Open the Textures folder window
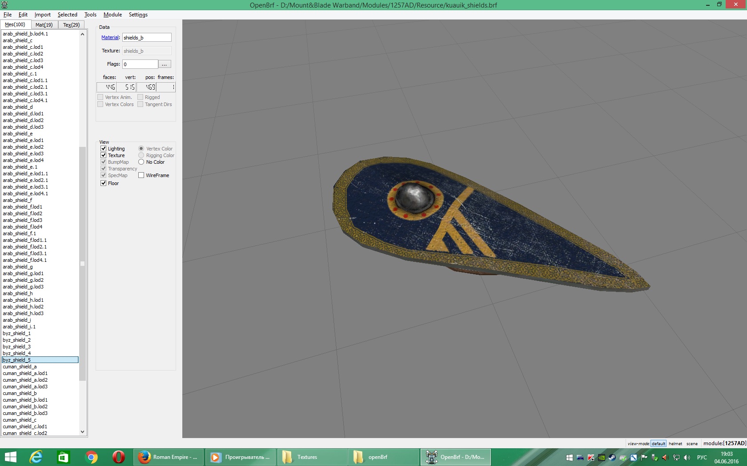The height and width of the screenshot is (466, 747). (x=313, y=457)
